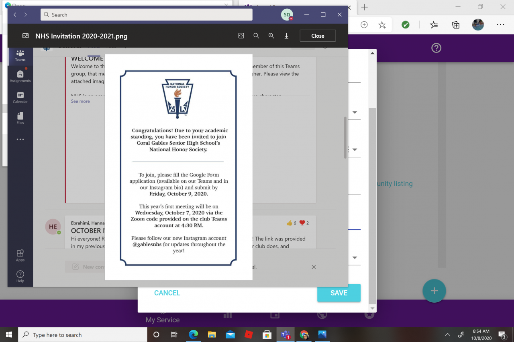Click the NHS invitation image preview
514x342 pixels.
179,167
